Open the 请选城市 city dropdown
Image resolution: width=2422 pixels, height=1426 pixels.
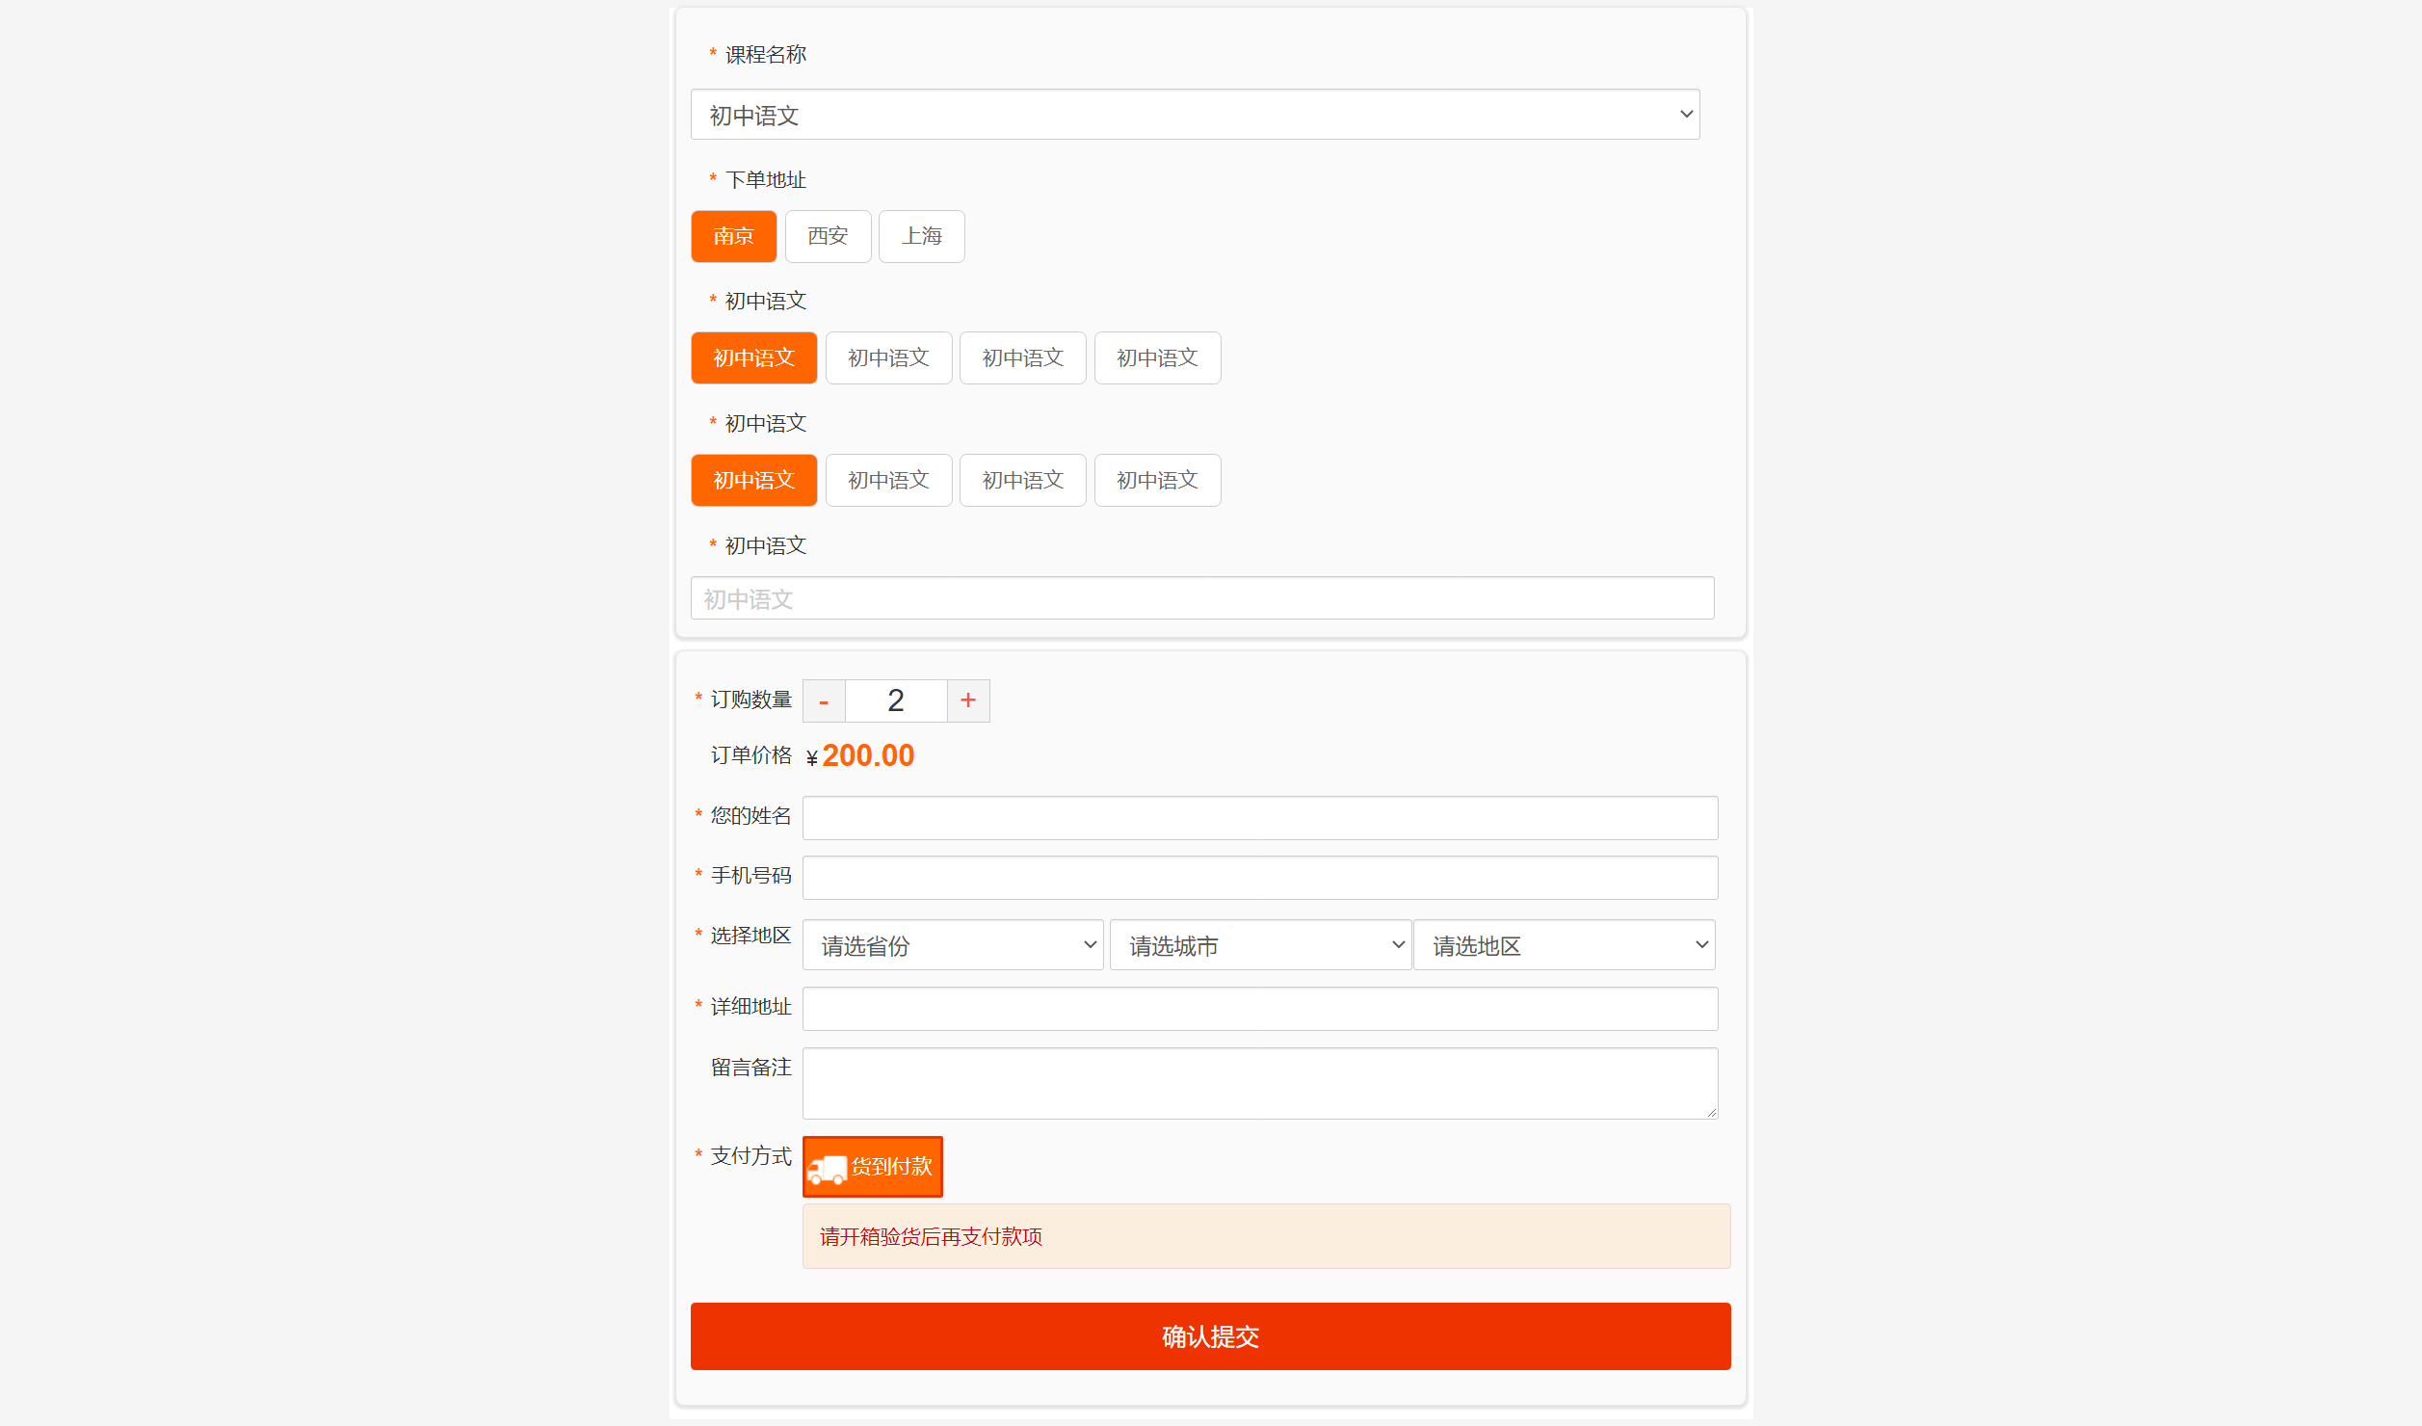1260,945
